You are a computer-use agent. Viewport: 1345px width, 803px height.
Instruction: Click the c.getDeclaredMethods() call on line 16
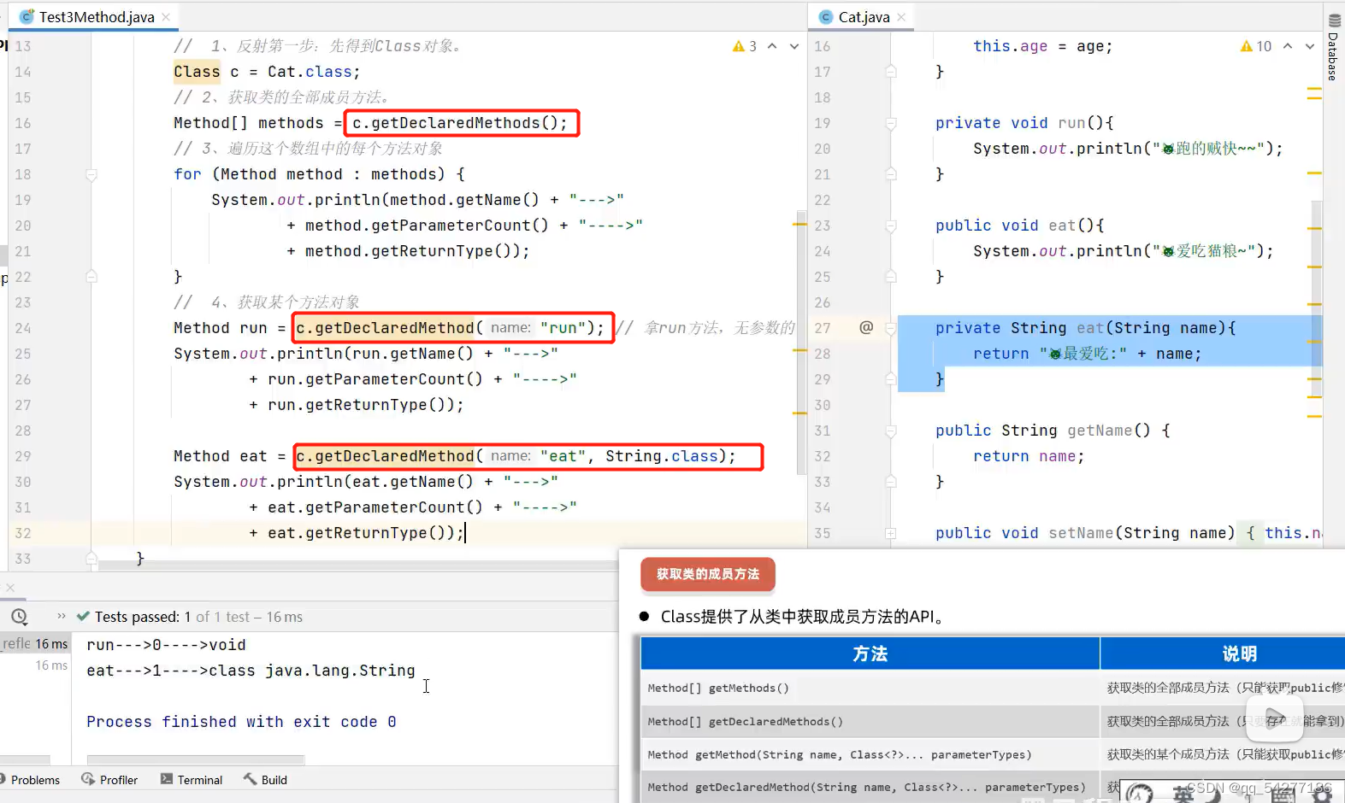pyautogui.click(x=460, y=123)
